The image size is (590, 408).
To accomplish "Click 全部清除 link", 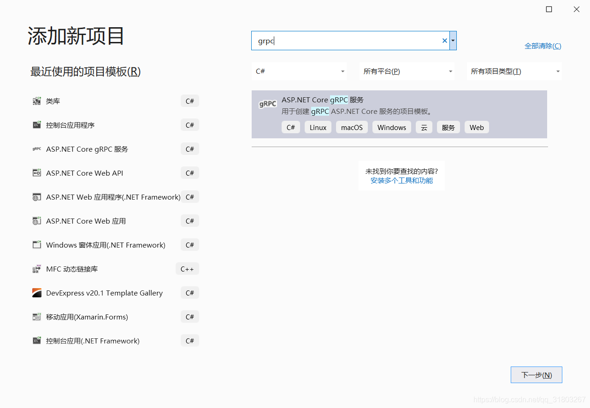I will [x=543, y=46].
